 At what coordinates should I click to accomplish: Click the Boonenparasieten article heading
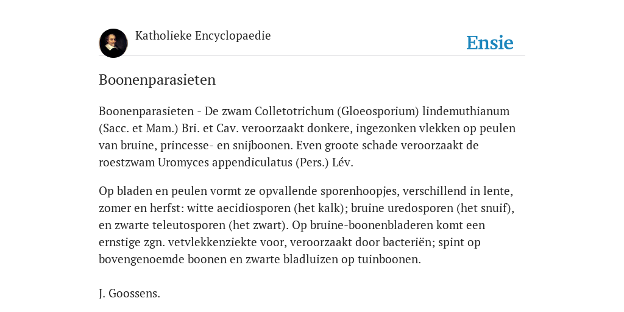coord(157,80)
